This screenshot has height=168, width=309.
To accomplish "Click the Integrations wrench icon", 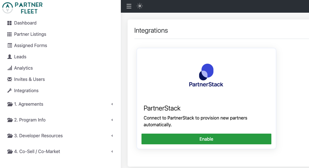I will pos(9,90).
